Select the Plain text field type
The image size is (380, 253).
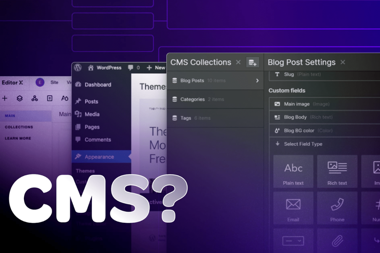(293, 172)
